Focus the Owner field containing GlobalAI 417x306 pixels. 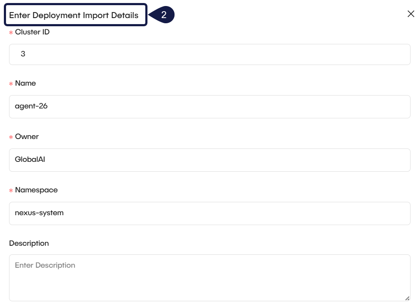pos(209,160)
